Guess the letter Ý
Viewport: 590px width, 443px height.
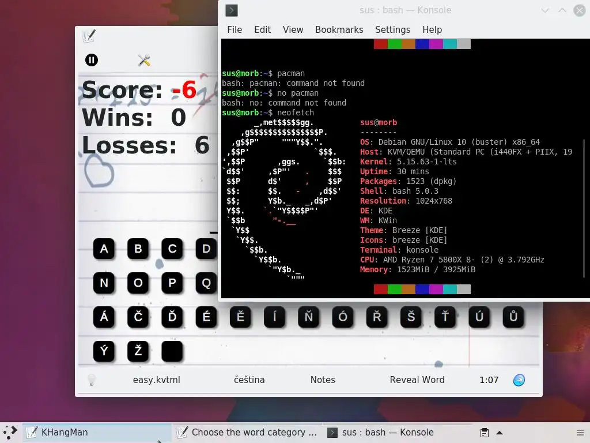pyautogui.click(x=104, y=351)
